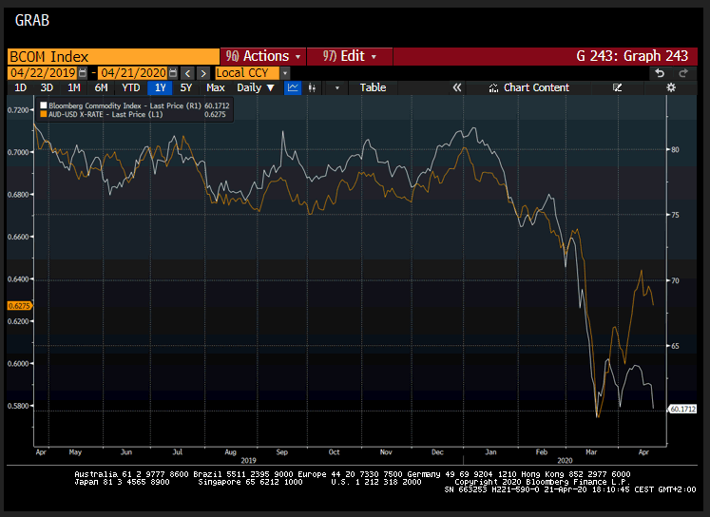This screenshot has height=517, width=710.
Task: Click the 0.7200 left axis label
Action: coord(18,110)
